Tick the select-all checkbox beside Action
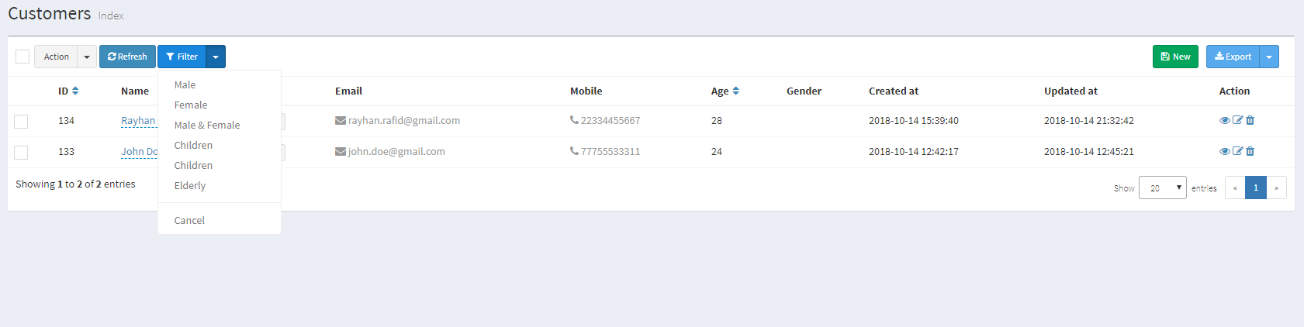The width and height of the screenshot is (1304, 327). [x=22, y=57]
